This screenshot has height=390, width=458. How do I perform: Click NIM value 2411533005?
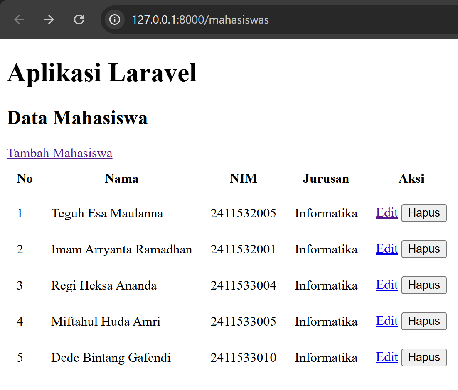[243, 322]
